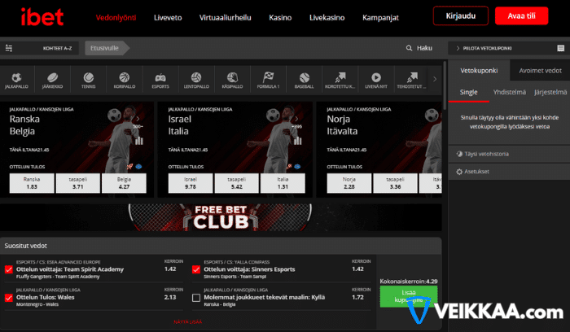Screen dimensions: 570x332
Task: Click the search magnifier icon
Action: pyautogui.click(x=409, y=48)
